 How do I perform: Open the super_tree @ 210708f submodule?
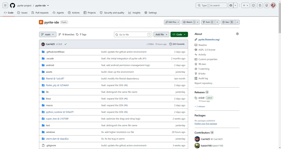(57, 119)
